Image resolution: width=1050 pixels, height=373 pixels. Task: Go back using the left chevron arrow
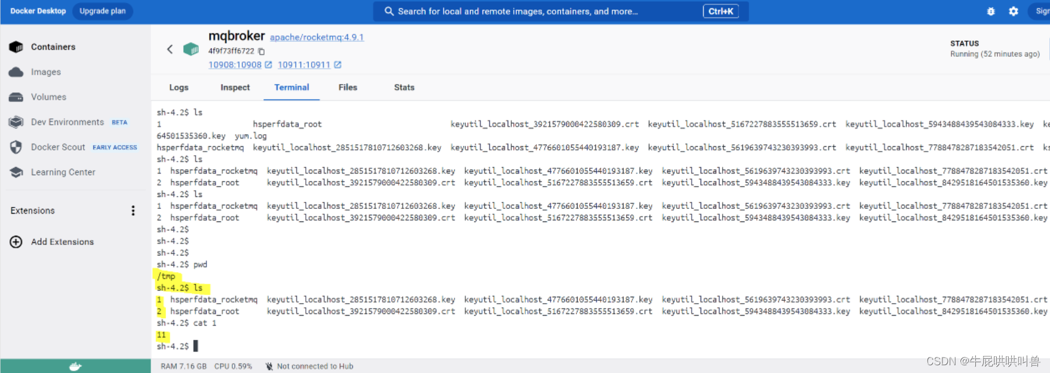[170, 49]
